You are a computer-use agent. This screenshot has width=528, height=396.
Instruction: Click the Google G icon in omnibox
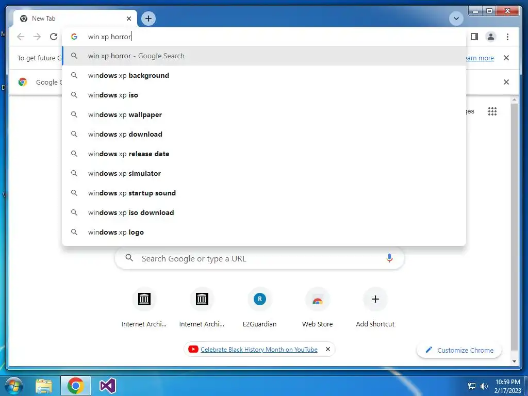click(x=74, y=37)
